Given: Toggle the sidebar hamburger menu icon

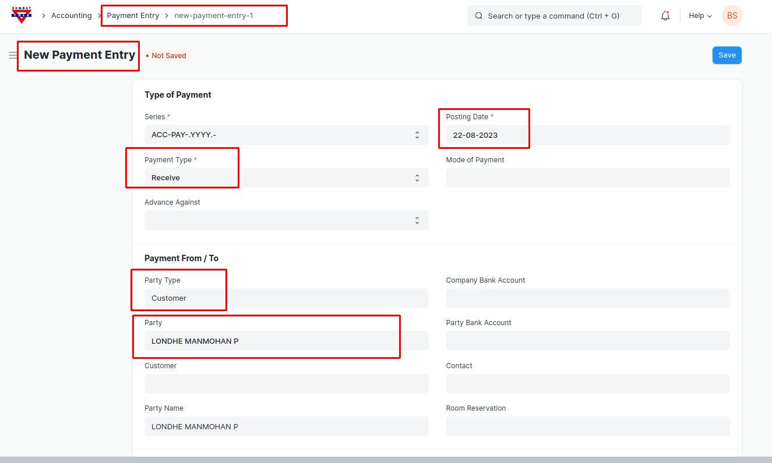Looking at the screenshot, I should 13,55.
